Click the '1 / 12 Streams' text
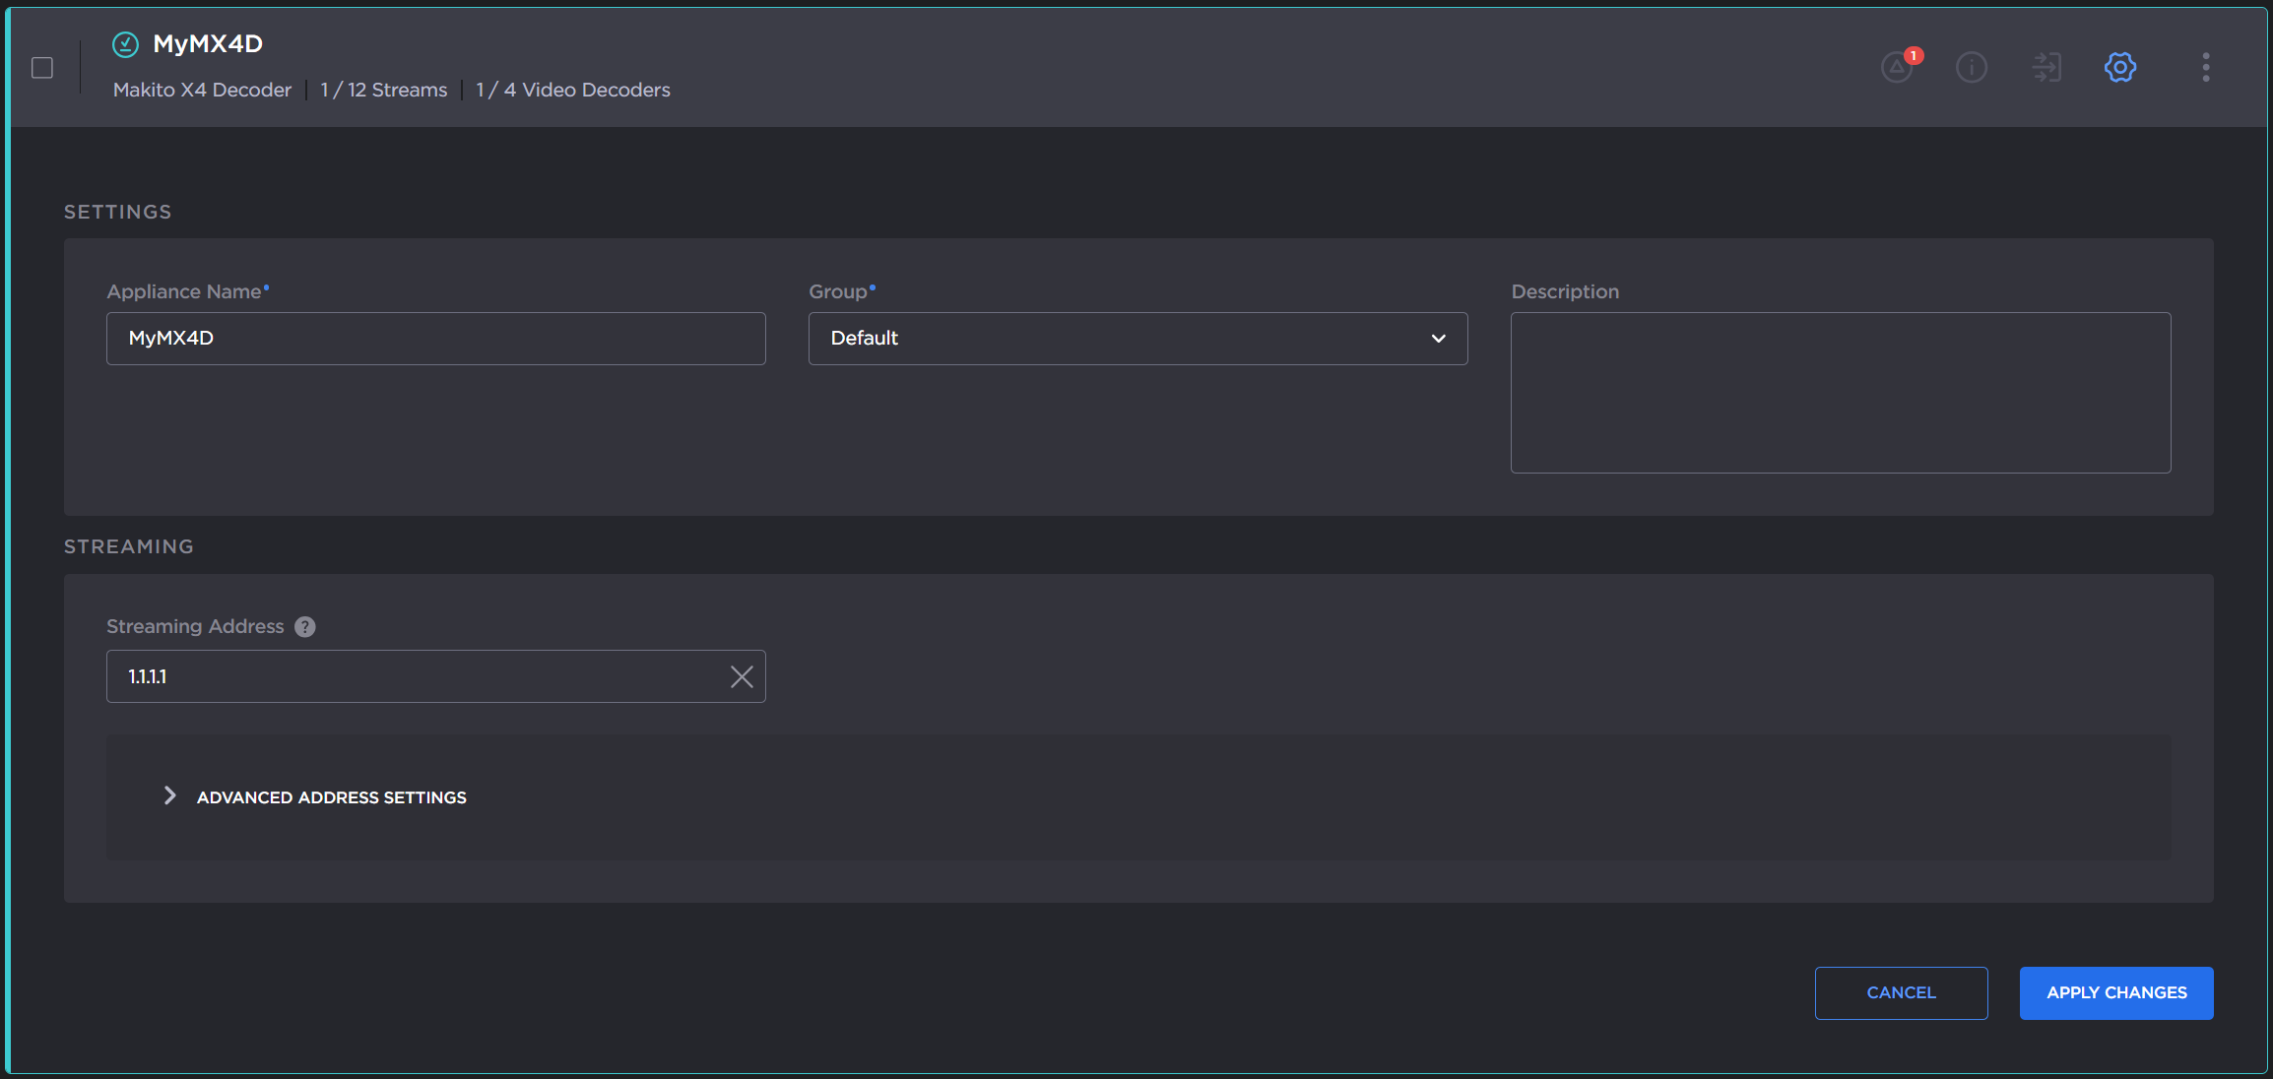The image size is (2273, 1079). pyautogui.click(x=384, y=90)
